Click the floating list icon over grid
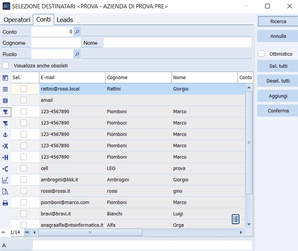This screenshot has height=251, width=298. [x=236, y=219]
